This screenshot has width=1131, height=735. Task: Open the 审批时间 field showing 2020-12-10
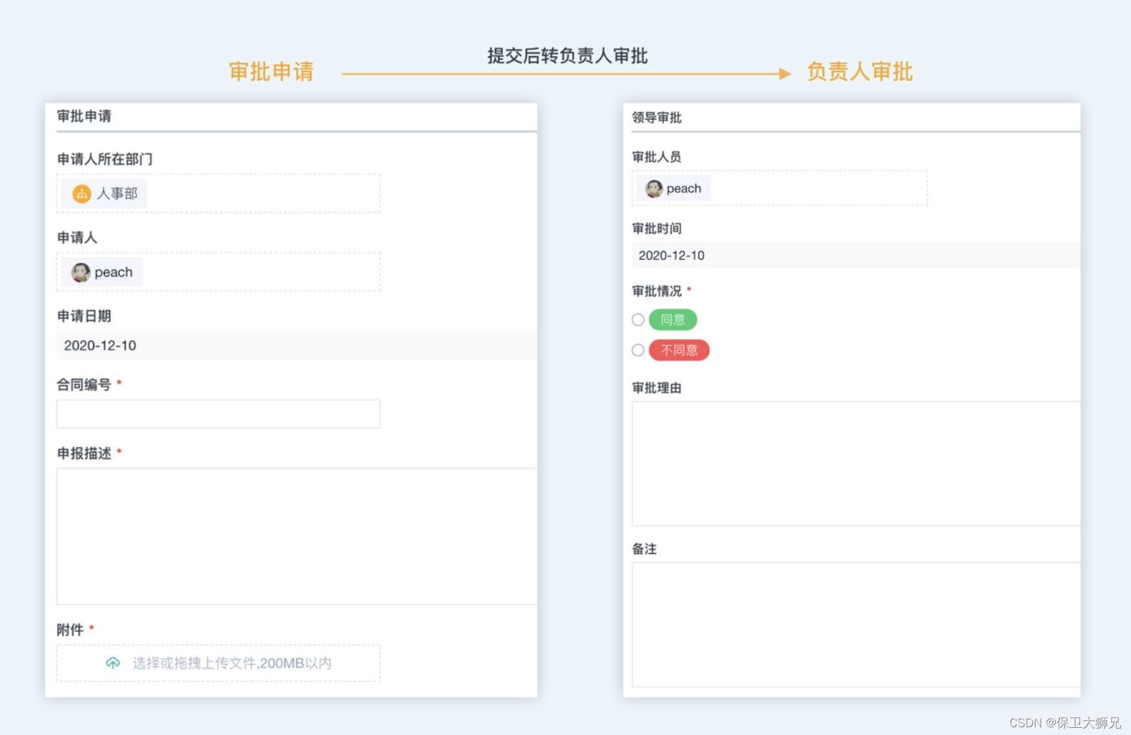click(x=856, y=255)
